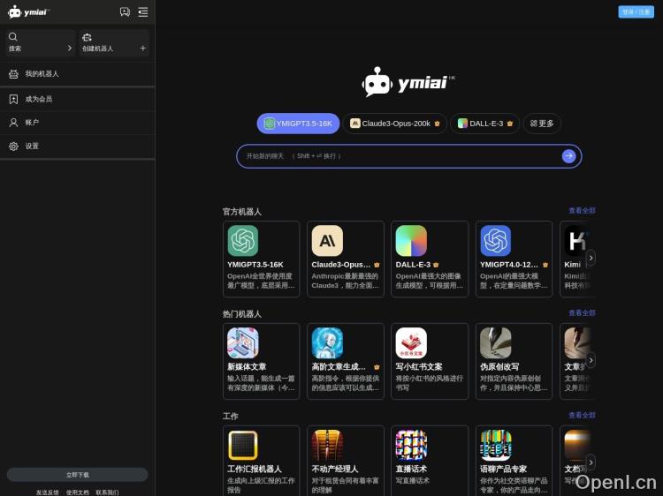Collapse the sidebar with the menu-fold icon

pos(143,11)
